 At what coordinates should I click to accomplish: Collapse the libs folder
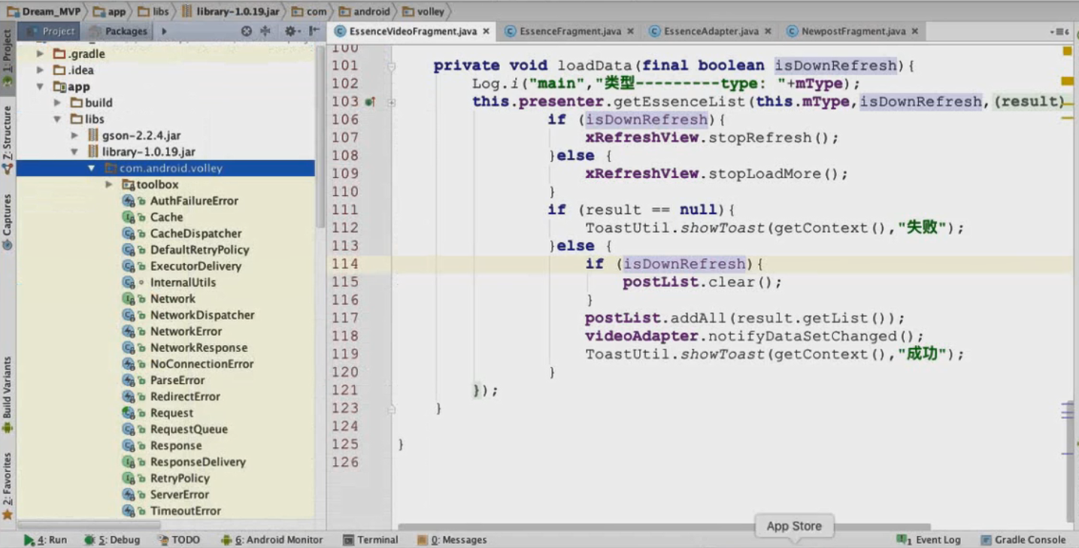(57, 120)
